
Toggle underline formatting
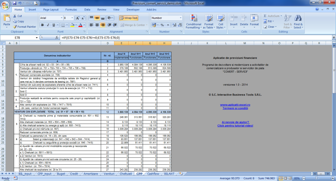coord(53,25)
